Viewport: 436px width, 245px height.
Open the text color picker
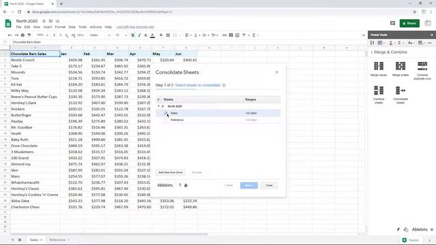pos(153,35)
